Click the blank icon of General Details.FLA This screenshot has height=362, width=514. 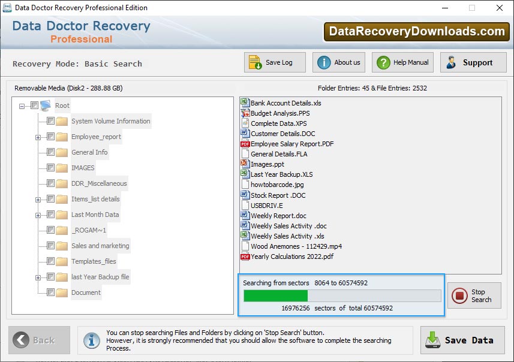(x=245, y=153)
